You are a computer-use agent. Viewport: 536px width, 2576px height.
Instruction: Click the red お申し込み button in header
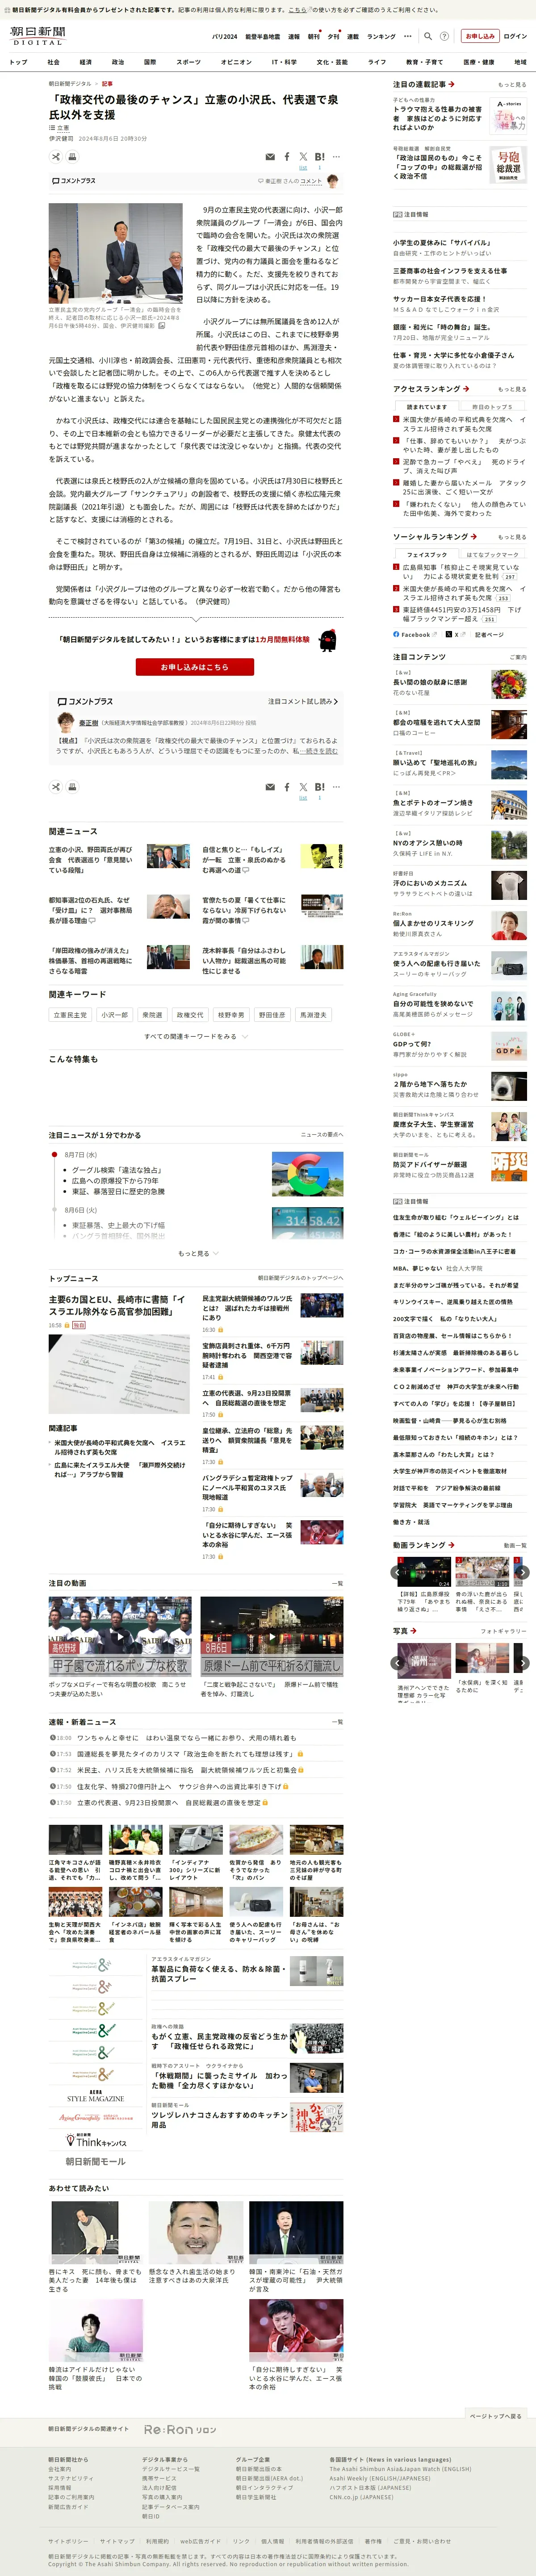(x=480, y=36)
